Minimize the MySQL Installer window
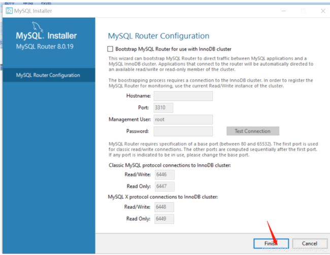330x255 pixels. (284, 11)
